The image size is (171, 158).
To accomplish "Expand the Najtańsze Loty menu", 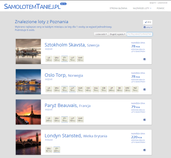I will (142, 8).
